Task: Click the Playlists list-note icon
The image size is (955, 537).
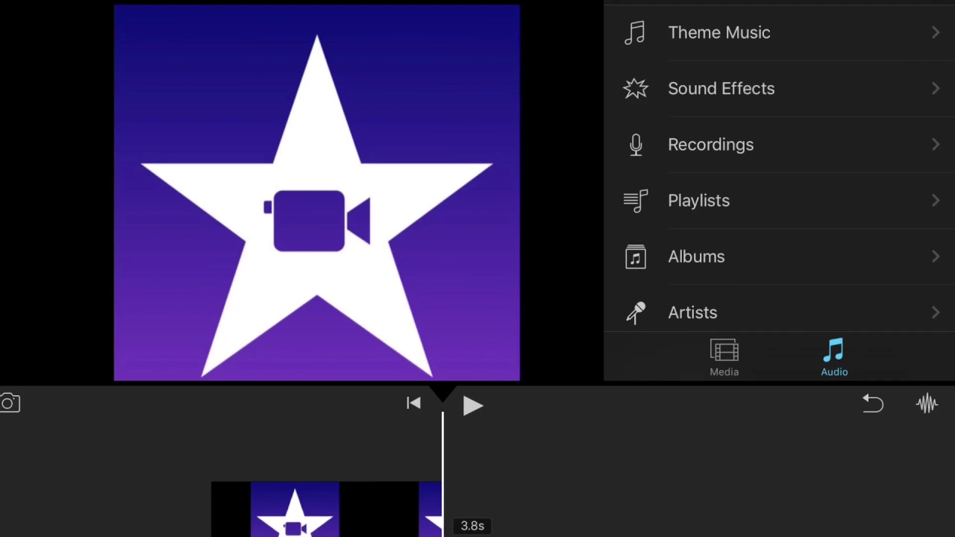Action: pos(636,201)
